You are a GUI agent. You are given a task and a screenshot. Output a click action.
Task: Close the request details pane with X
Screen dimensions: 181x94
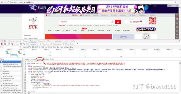pyautogui.click(x=24, y=59)
